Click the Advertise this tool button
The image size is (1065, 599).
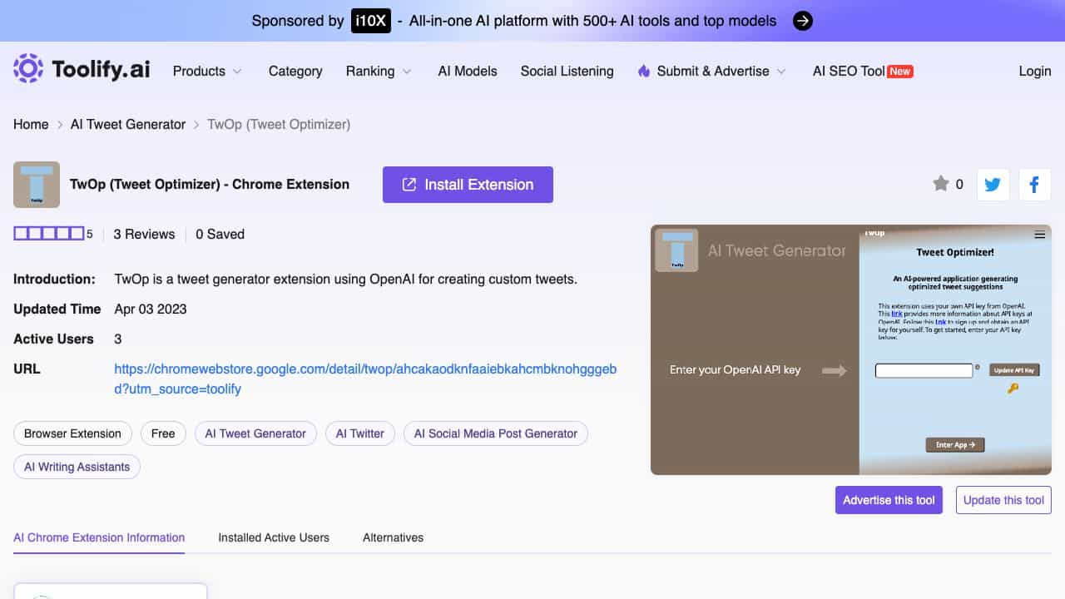pos(889,500)
